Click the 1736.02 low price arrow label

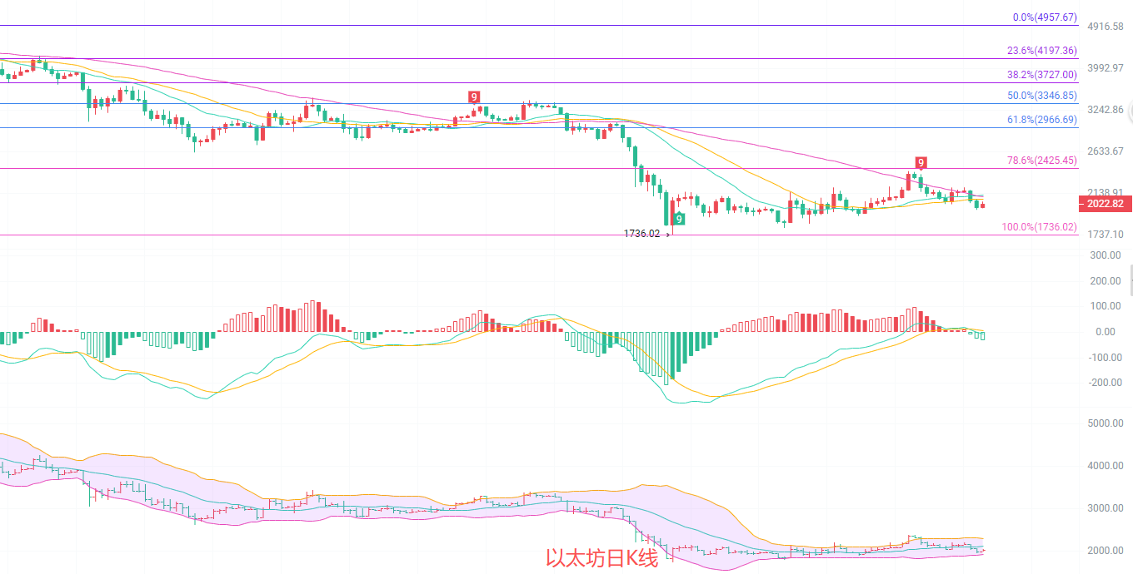coord(646,235)
